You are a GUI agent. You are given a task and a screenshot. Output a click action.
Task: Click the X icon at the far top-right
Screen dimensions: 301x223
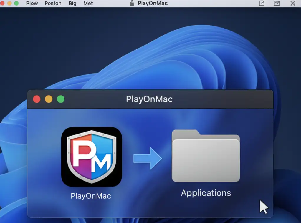point(292,3)
